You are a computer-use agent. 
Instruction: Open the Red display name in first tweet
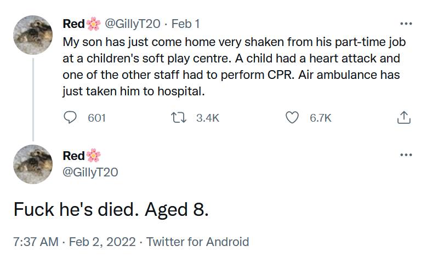[74, 24]
